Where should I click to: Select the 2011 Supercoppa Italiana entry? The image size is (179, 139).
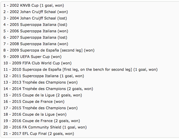click(x=44, y=76)
